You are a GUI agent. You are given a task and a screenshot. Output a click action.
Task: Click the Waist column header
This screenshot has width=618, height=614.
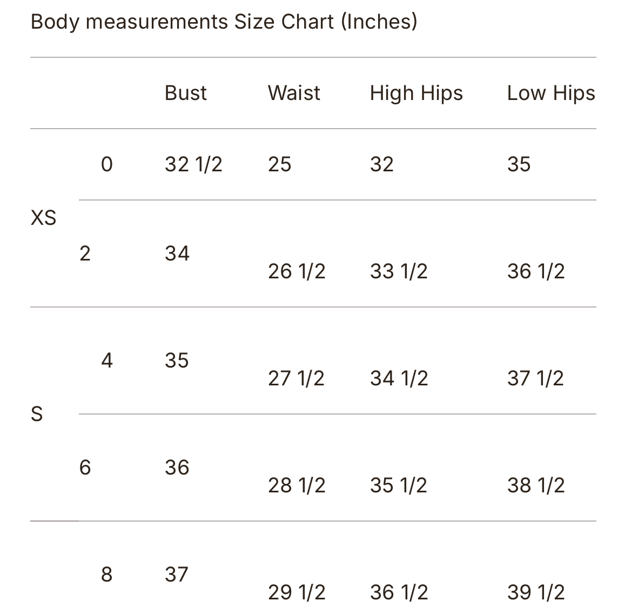(x=294, y=93)
